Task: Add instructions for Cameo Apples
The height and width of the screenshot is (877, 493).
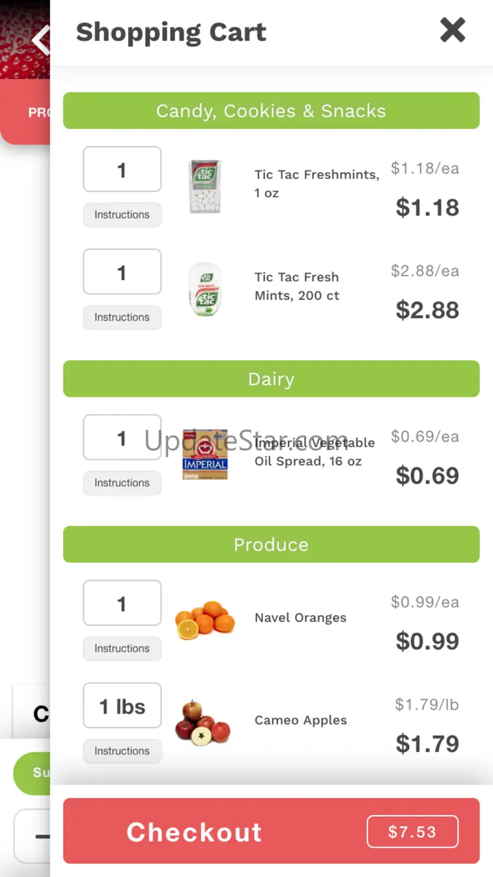Action: (x=122, y=751)
